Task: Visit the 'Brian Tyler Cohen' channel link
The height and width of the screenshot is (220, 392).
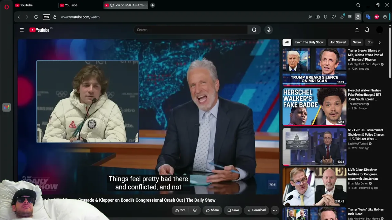Action: (x=358, y=184)
